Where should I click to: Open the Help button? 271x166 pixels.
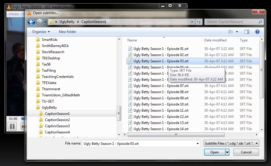click(x=257, y=32)
